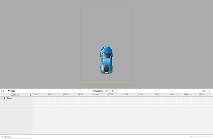
Task: Click the Playback Speed label
Action: [x=100, y=91]
